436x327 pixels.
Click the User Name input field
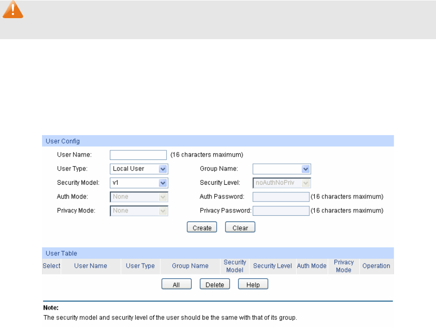coord(138,155)
